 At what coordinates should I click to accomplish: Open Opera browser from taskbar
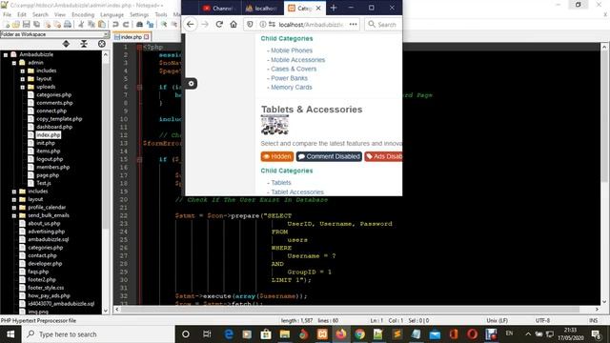473,334
